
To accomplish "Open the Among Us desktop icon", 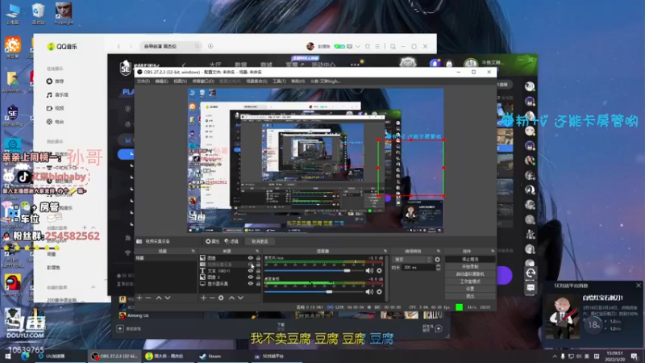I will pos(13,285).
